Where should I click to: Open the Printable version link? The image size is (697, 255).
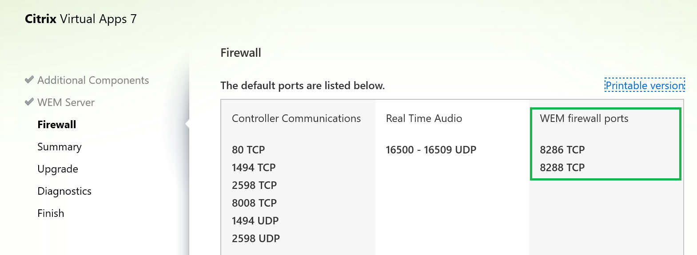point(645,86)
